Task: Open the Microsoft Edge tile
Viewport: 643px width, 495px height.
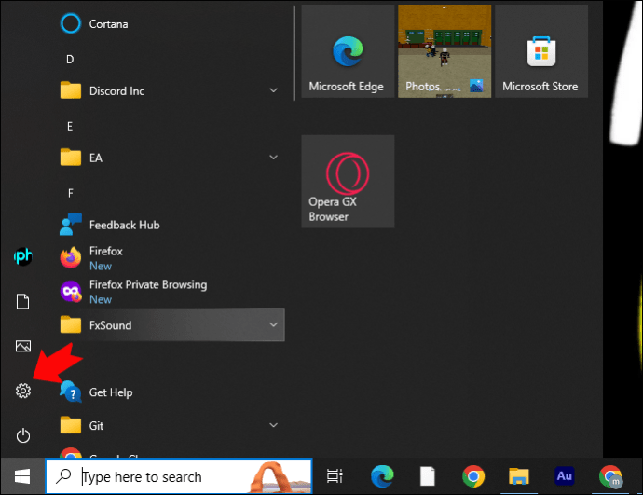Action: pyautogui.click(x=348, y=51)
